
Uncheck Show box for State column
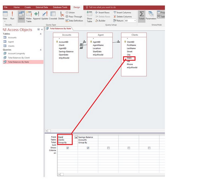68,148
